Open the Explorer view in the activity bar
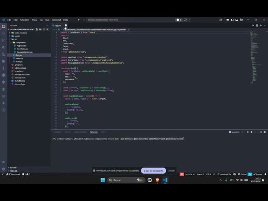The height and width of the screenshot is (201, 268). [3, 26]
